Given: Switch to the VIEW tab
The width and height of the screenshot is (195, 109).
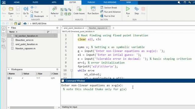Looking at the screenshot, I should pos(129,2).
